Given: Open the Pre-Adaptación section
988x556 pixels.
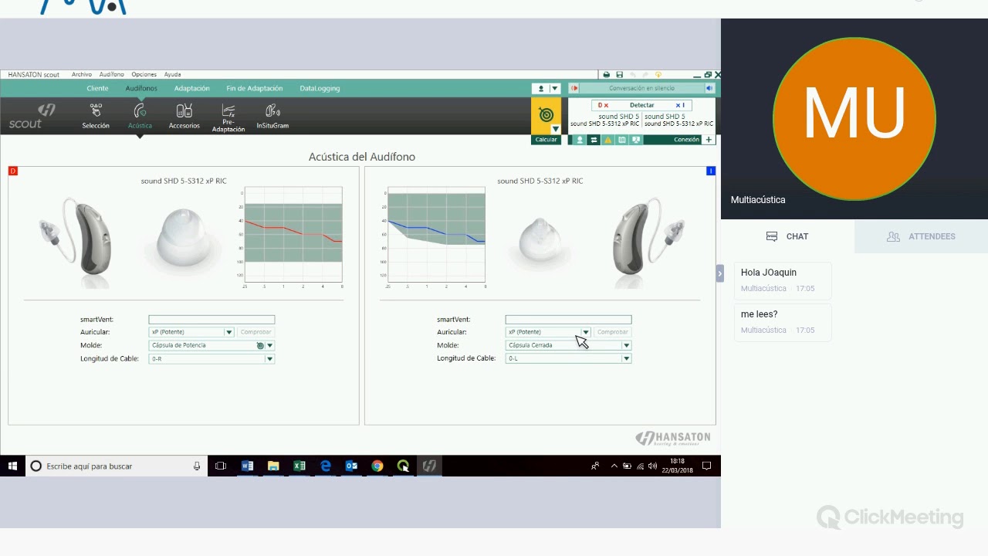Looking at the screenshot, I should coord(228,118).
